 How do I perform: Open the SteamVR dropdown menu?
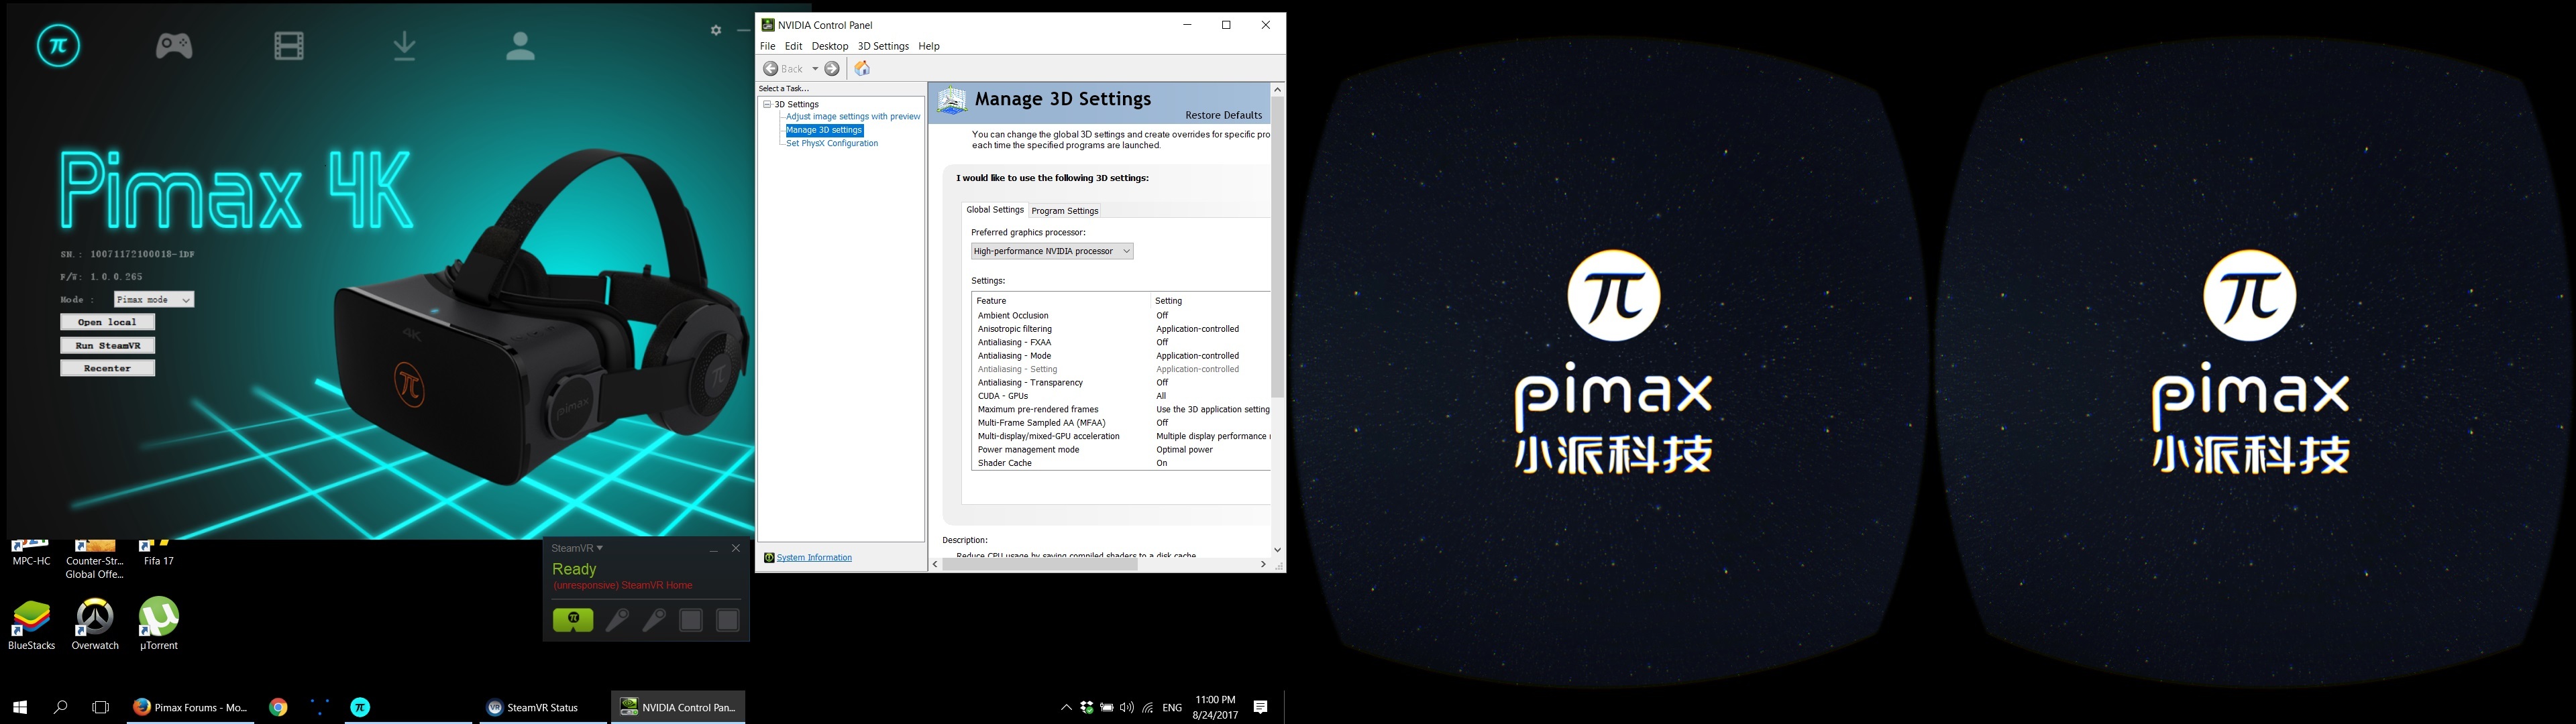pos(577,548)
